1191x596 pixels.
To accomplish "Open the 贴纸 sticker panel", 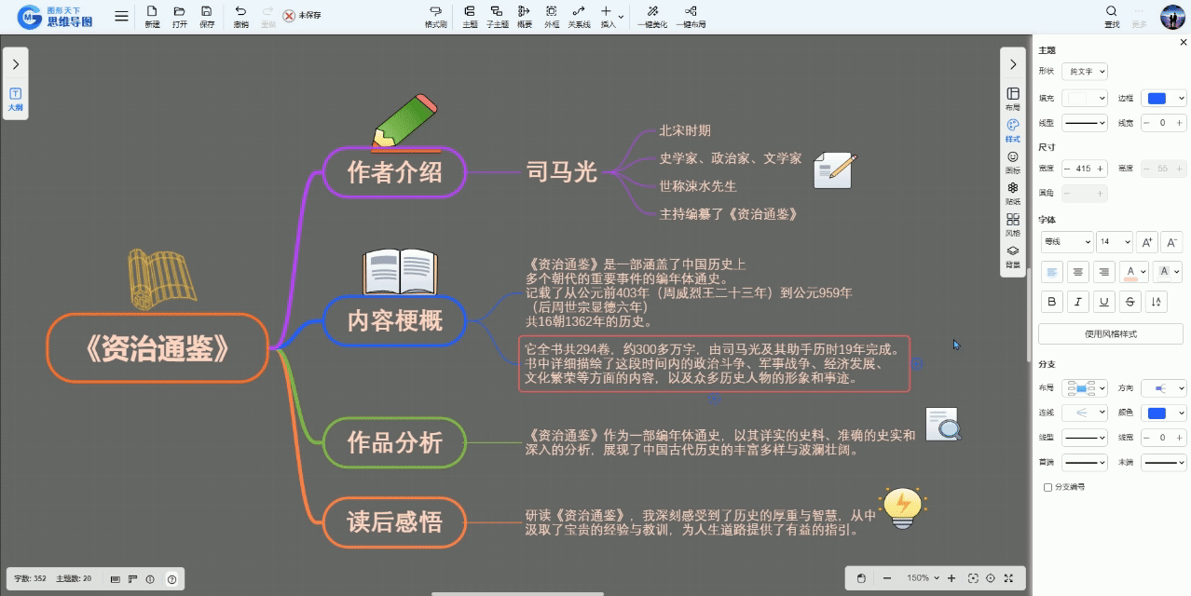I will tap(1012, 193).
